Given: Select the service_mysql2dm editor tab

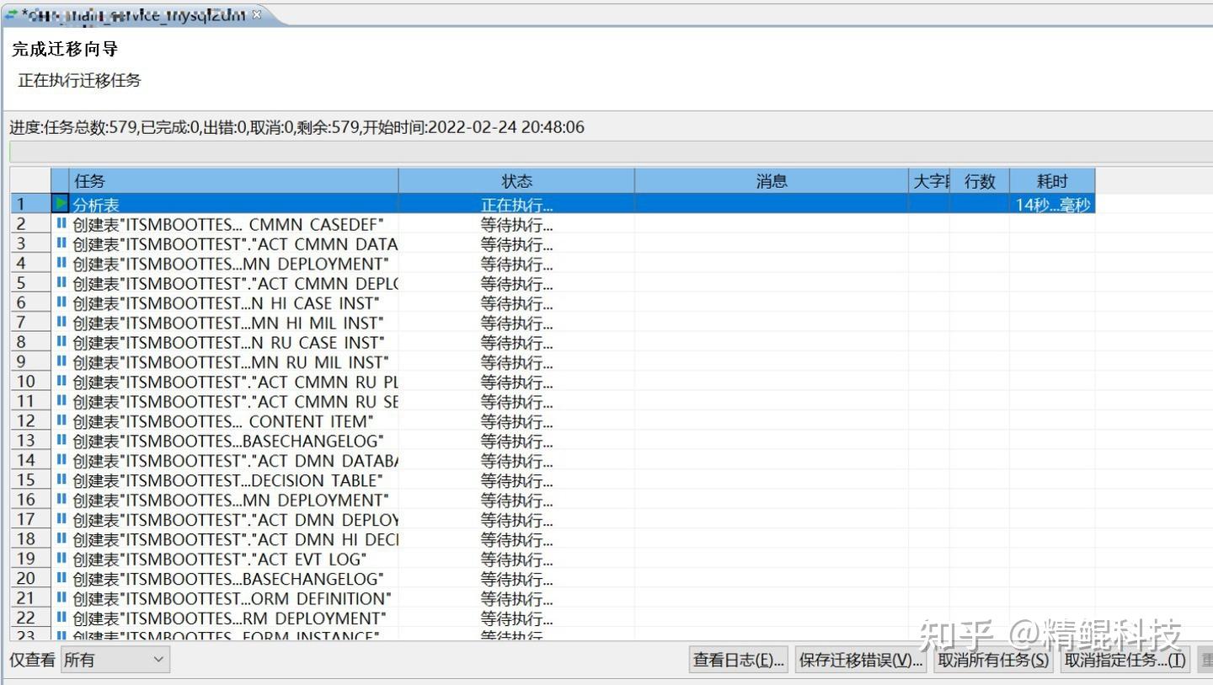Looking at the screenshot, I should click(x=126, y=13).
